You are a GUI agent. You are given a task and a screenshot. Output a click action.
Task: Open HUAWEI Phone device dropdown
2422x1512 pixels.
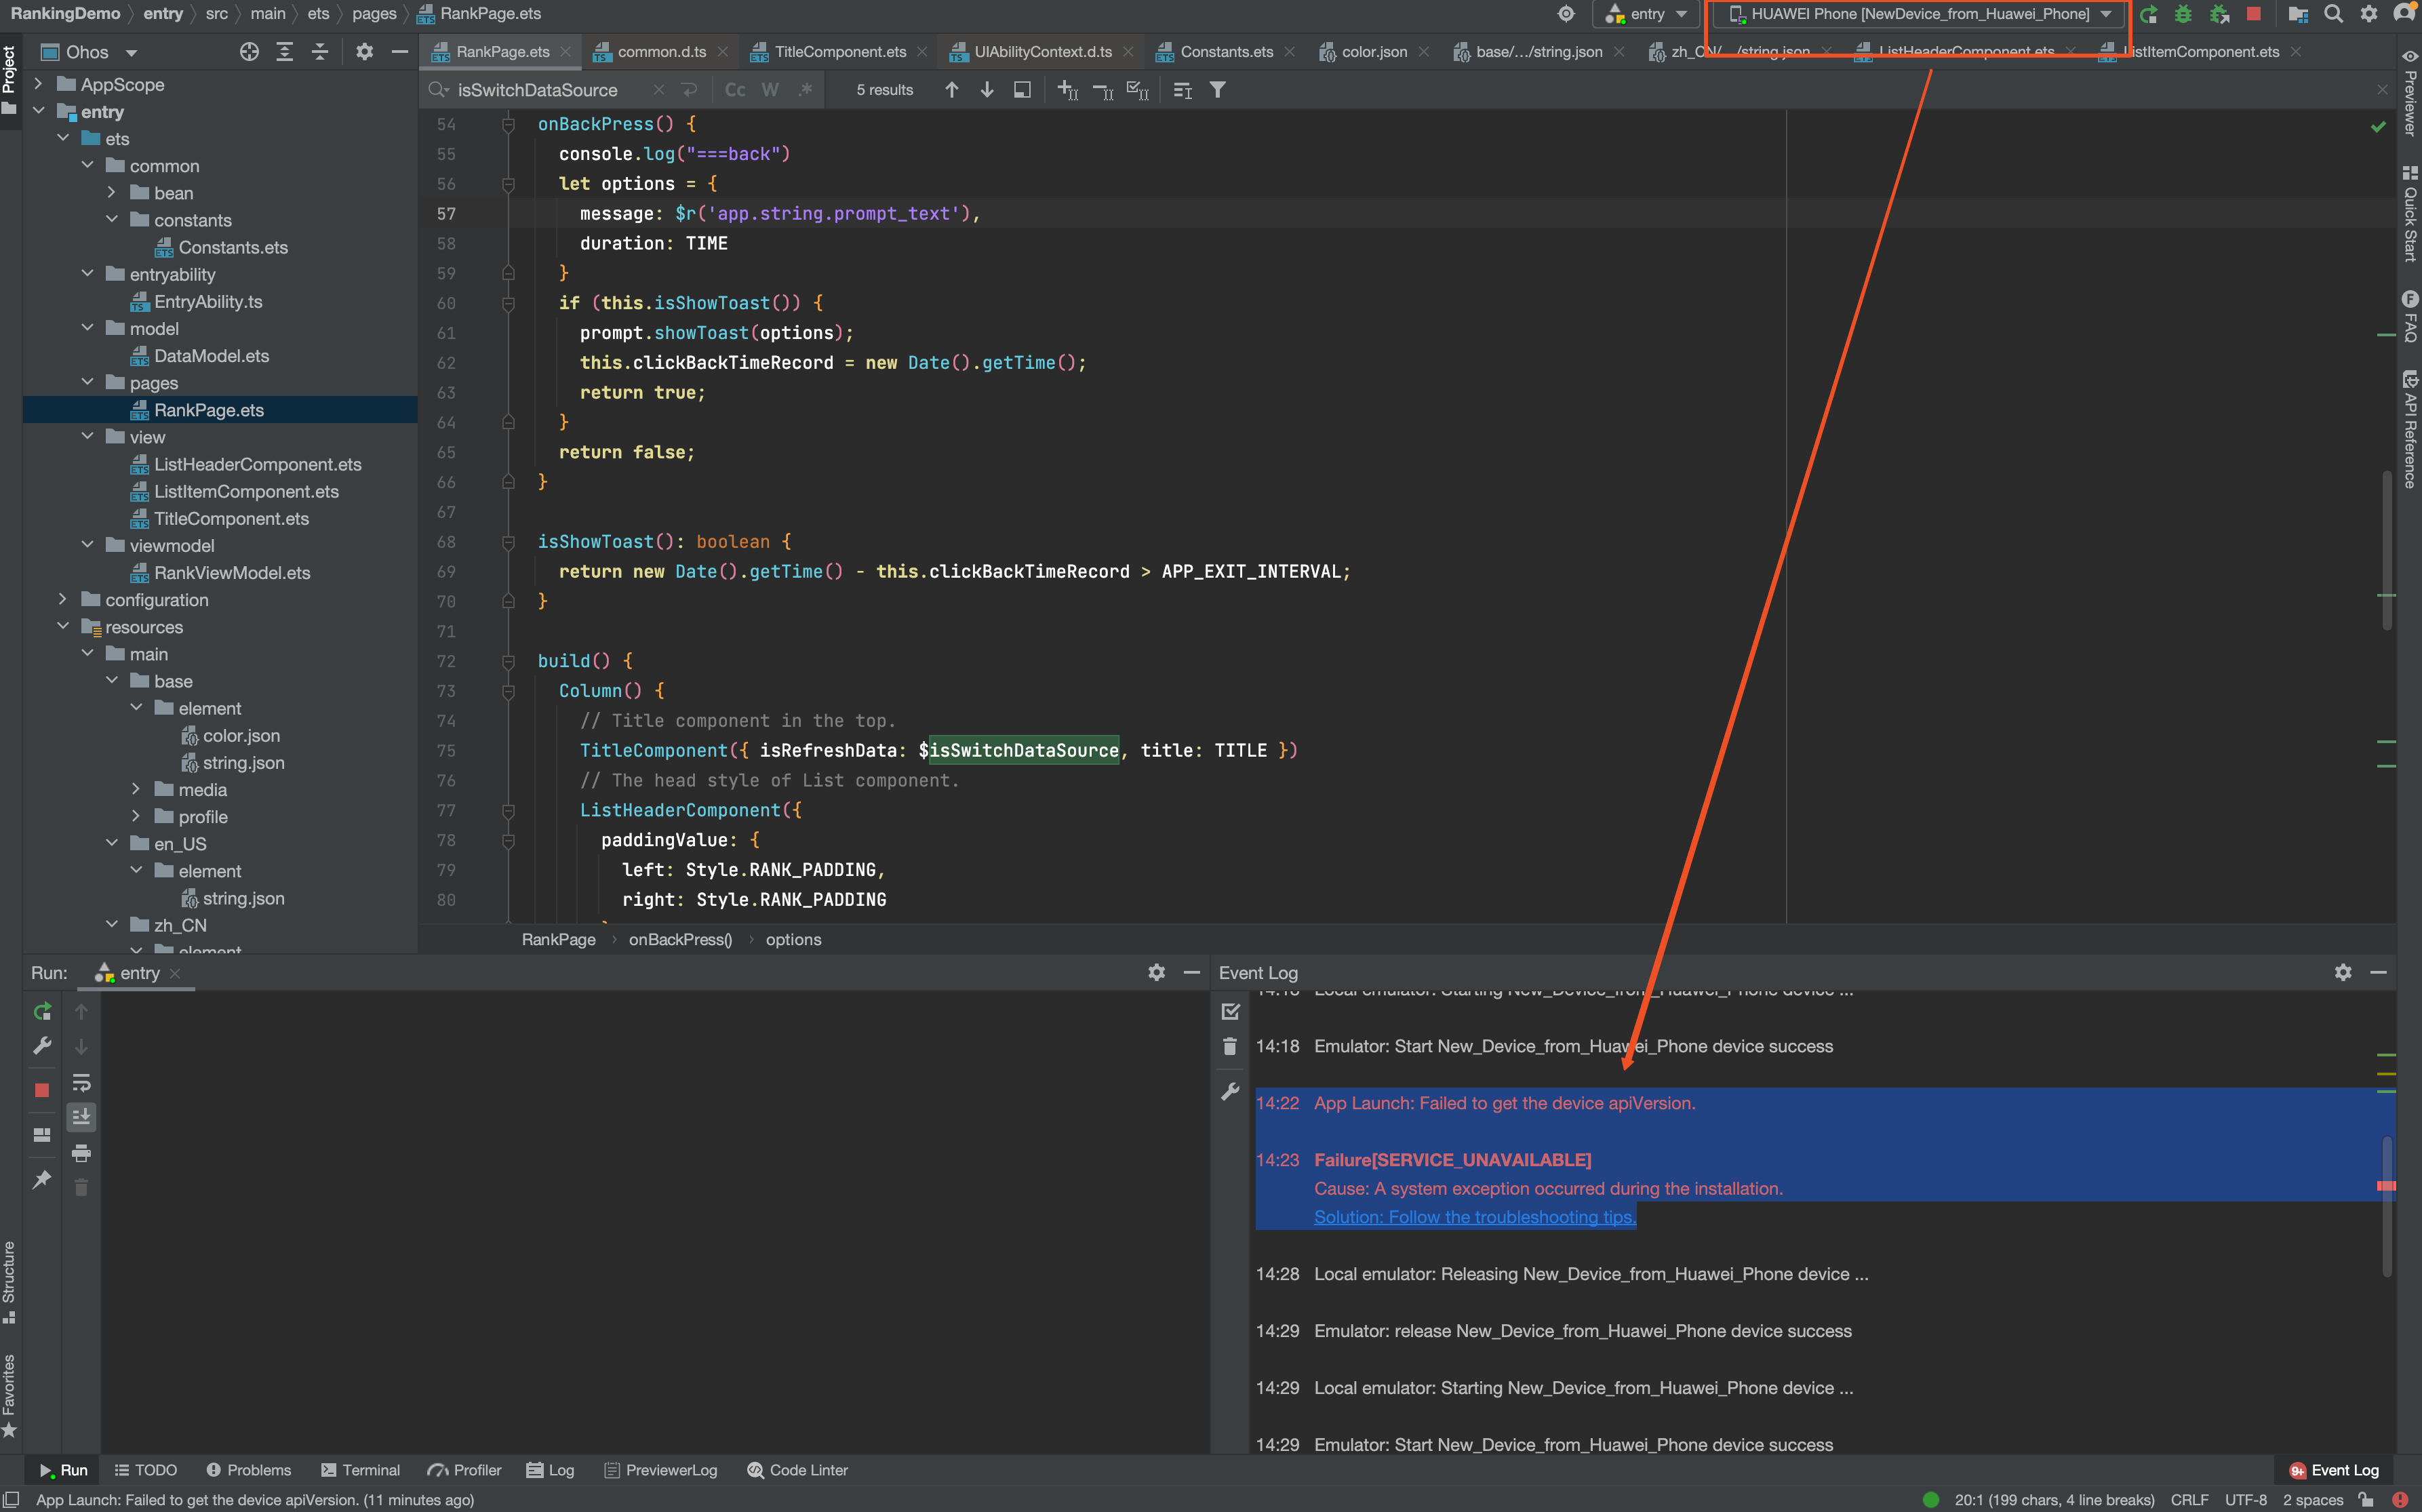(1920, 14)
